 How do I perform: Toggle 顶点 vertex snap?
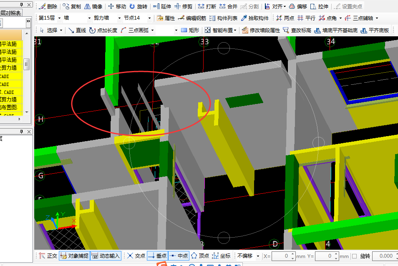coord(200,256)
